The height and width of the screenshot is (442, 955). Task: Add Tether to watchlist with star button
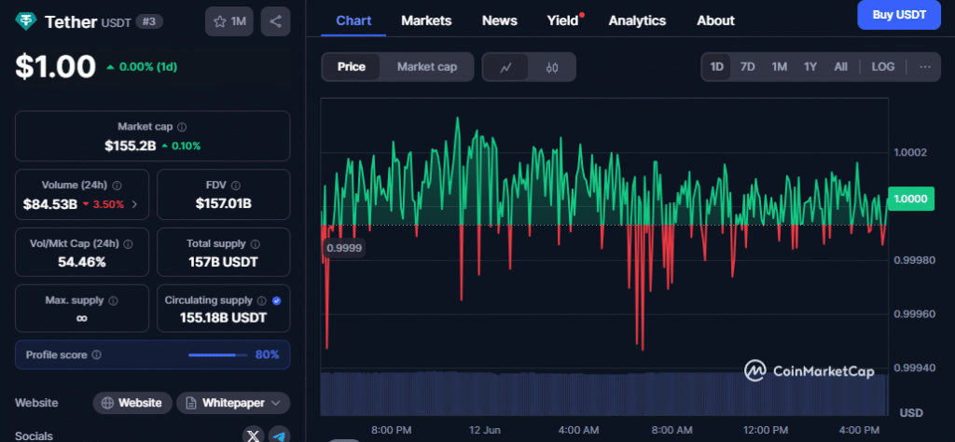[x=229, y=22]
